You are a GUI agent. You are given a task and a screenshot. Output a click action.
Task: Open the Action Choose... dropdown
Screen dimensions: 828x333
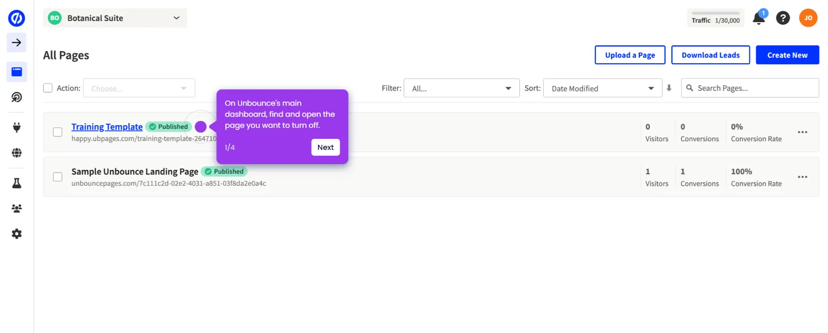(x=139, y=88)
